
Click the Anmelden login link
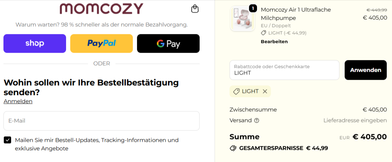click(x=18, y=101)
